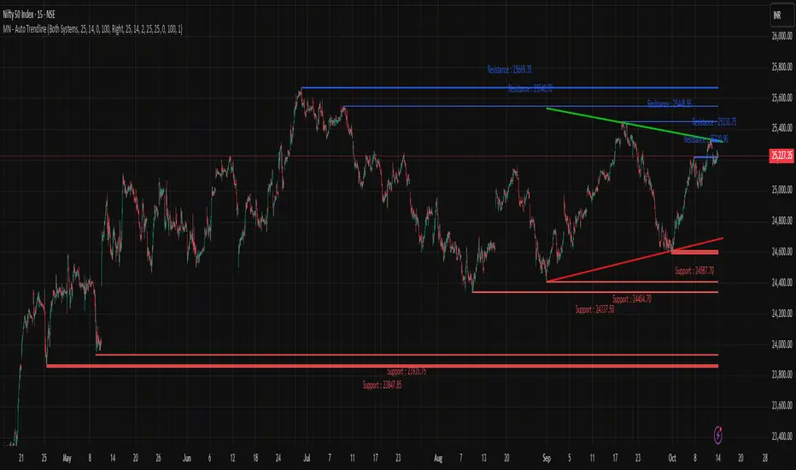
Task: Click the Sep label on time axis
Action: (x=547, y=458)
